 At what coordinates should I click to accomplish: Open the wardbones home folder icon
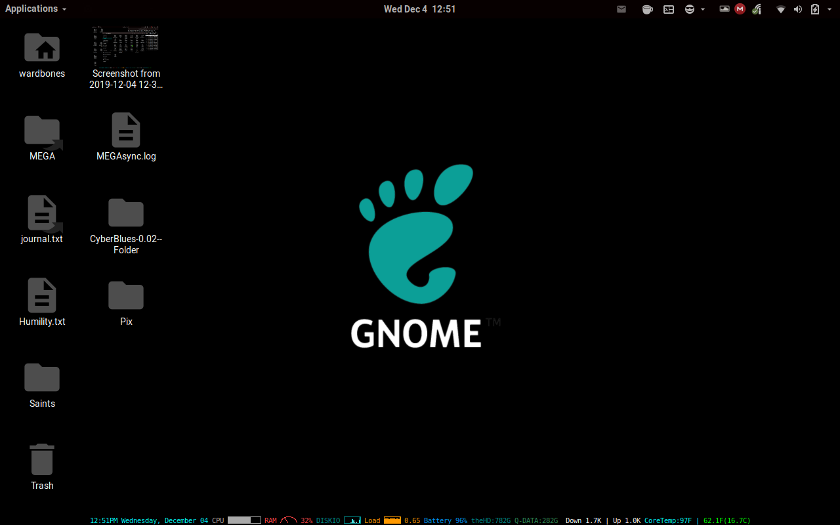tap(42, 47)
